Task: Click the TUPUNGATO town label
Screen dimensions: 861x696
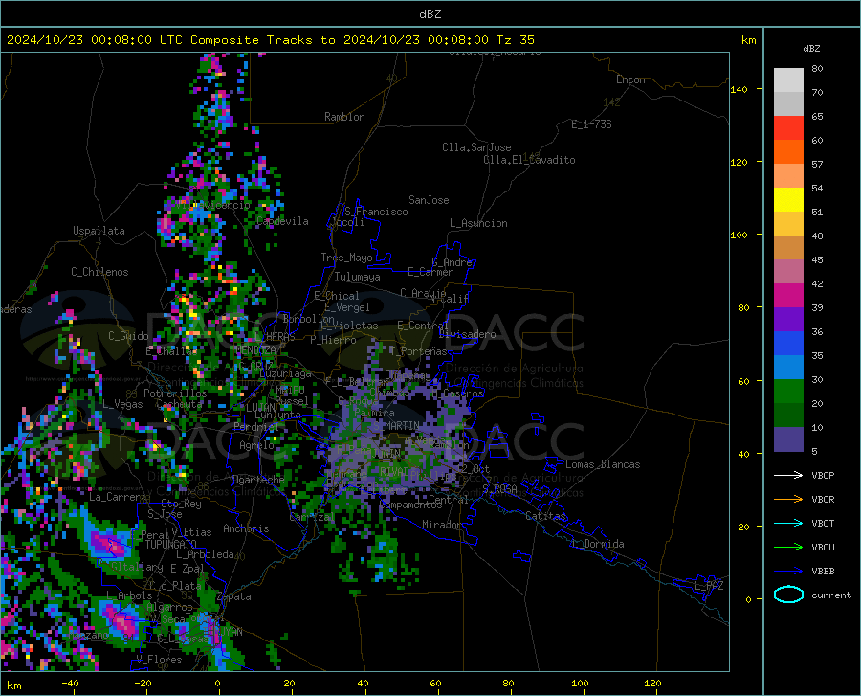Action: click(171, 545)
